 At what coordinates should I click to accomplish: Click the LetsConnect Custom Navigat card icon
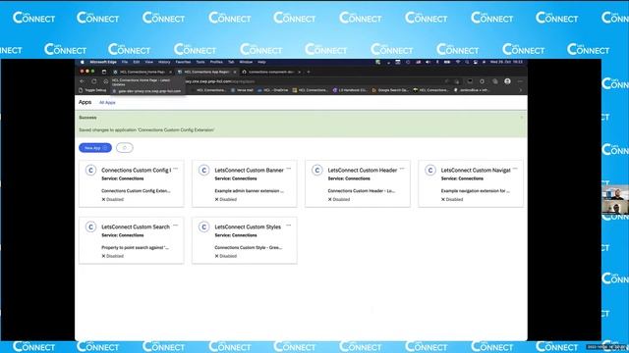pyautogui.click(x=430, y=170)
